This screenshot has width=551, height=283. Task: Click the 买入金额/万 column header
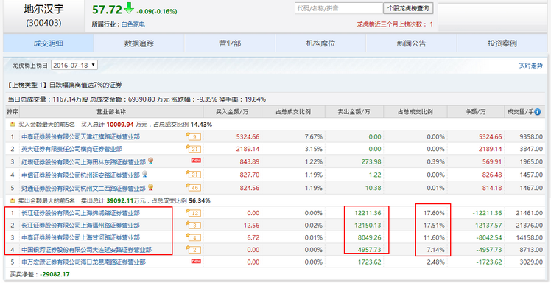pyautogui.click(x=232, y=112)
